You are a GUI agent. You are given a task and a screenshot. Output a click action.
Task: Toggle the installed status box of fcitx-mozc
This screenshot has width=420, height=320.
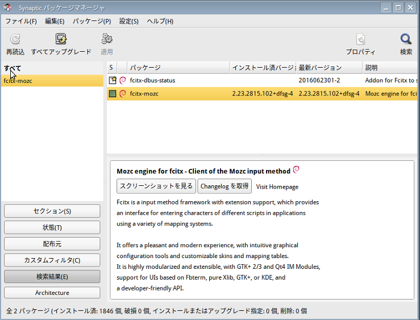pyautogui.click(x=113, y=93)
